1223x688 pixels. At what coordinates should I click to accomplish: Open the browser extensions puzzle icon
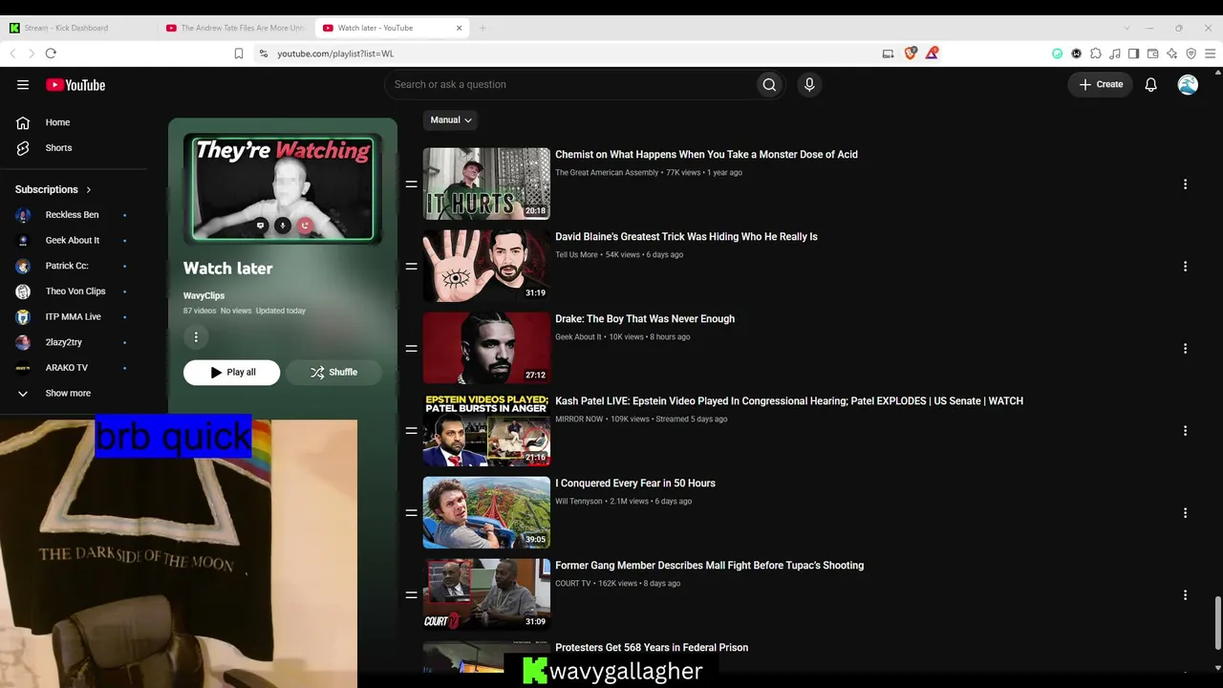click(x=1096, y=54)
